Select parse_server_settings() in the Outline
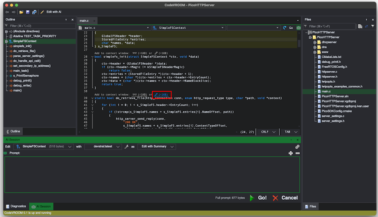Viewport: 378px width, 217px height. 29,56
